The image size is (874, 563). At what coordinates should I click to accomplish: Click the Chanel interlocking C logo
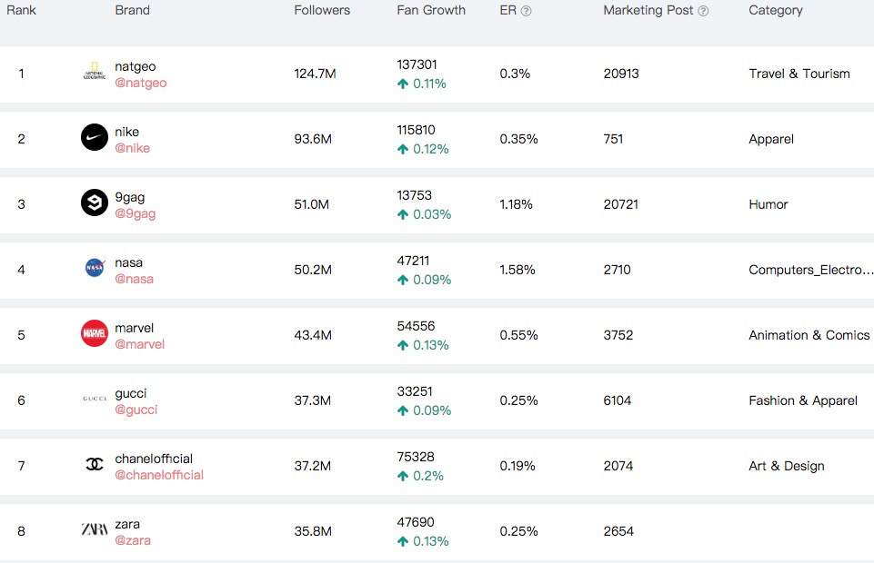pyautogui.click(x=95, y=464)
